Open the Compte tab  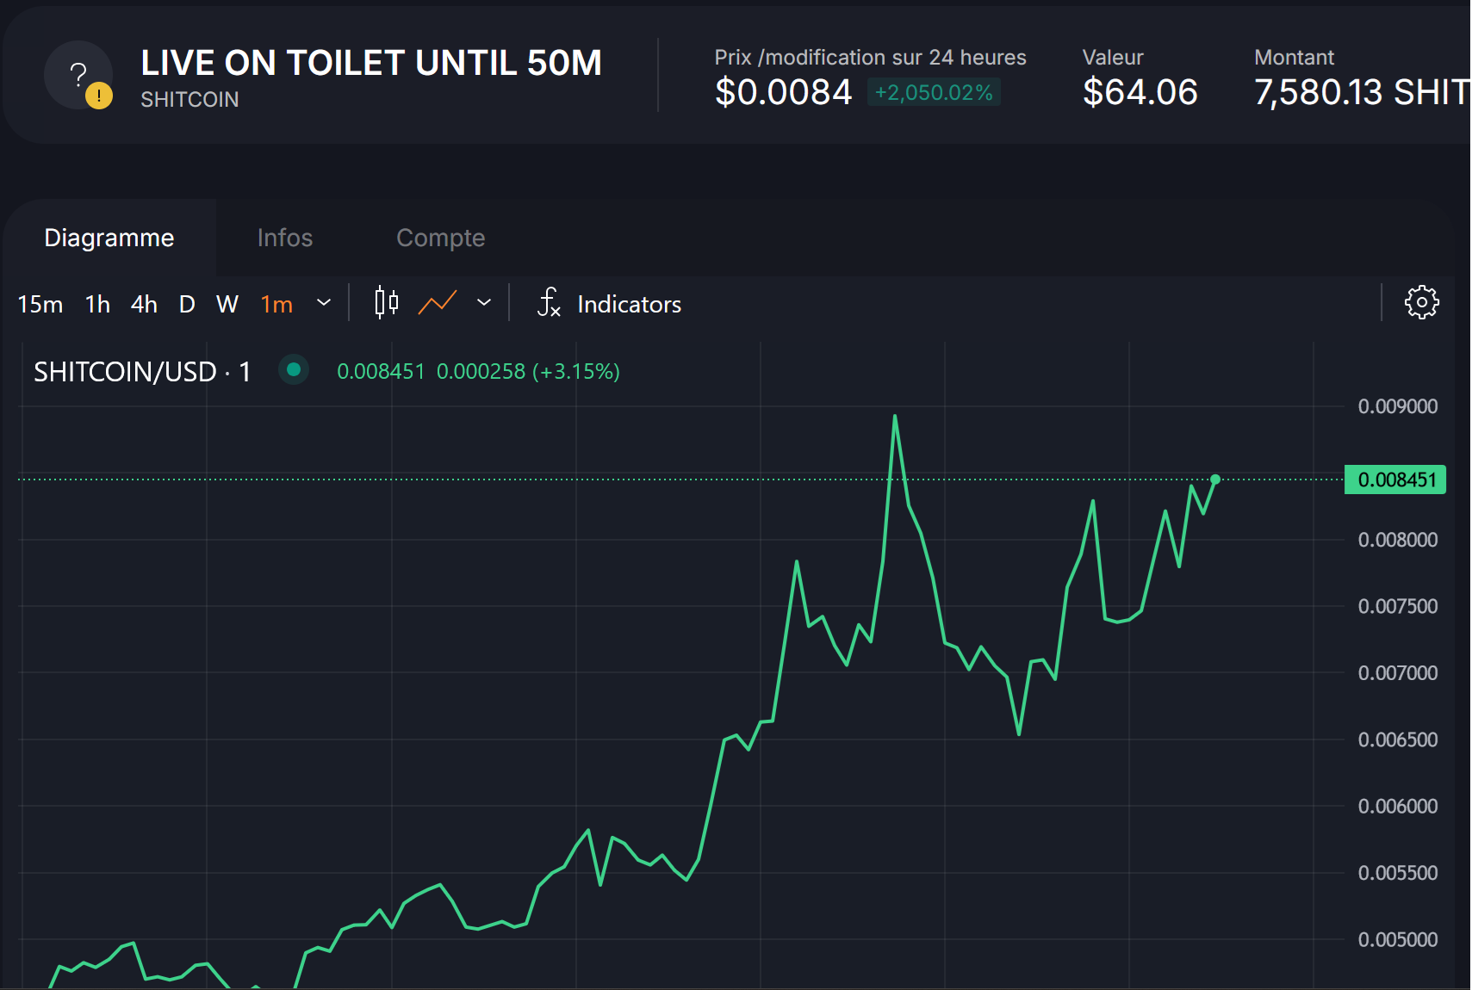tap(440, 238)
